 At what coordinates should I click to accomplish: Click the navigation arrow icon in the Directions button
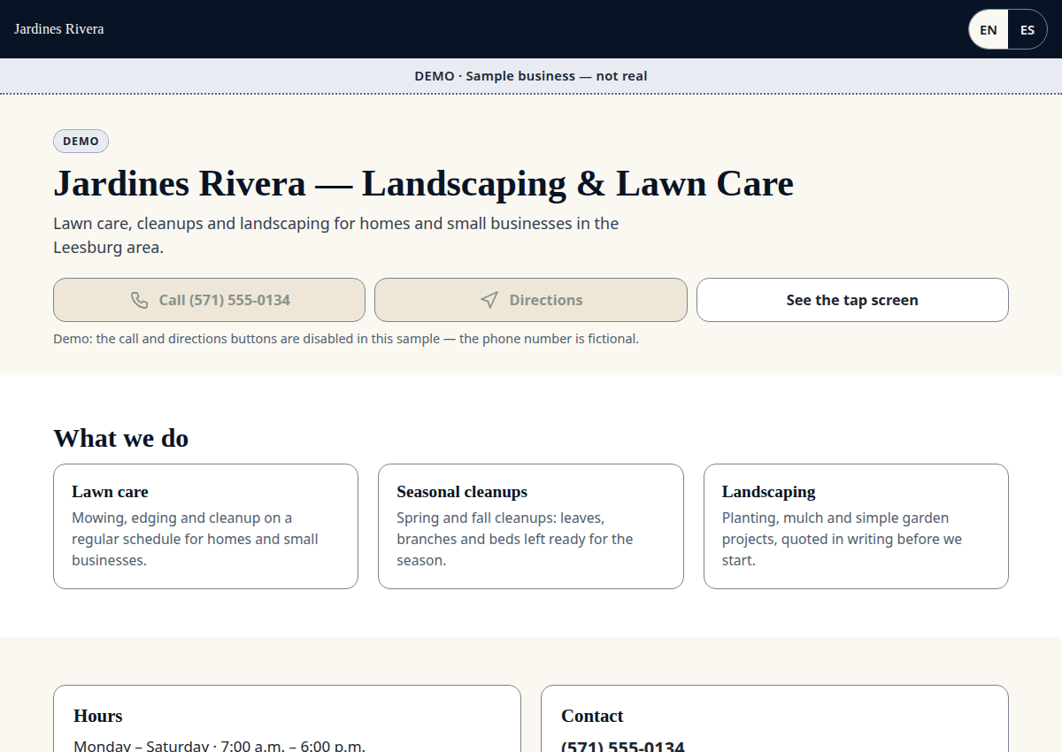click(x=489, y=300)
